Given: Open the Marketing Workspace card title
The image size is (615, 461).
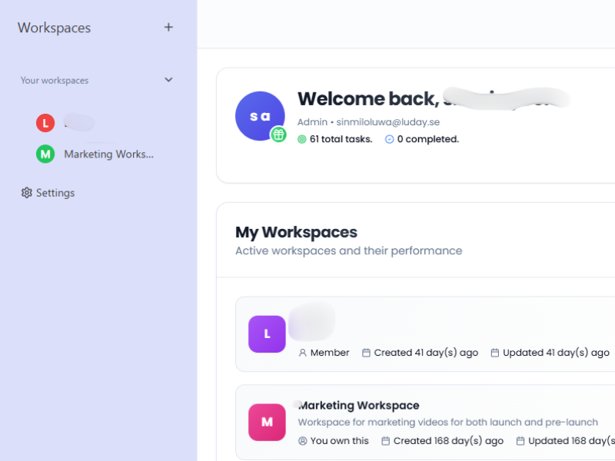Looking at the screenshot, I should click(358, 406).
